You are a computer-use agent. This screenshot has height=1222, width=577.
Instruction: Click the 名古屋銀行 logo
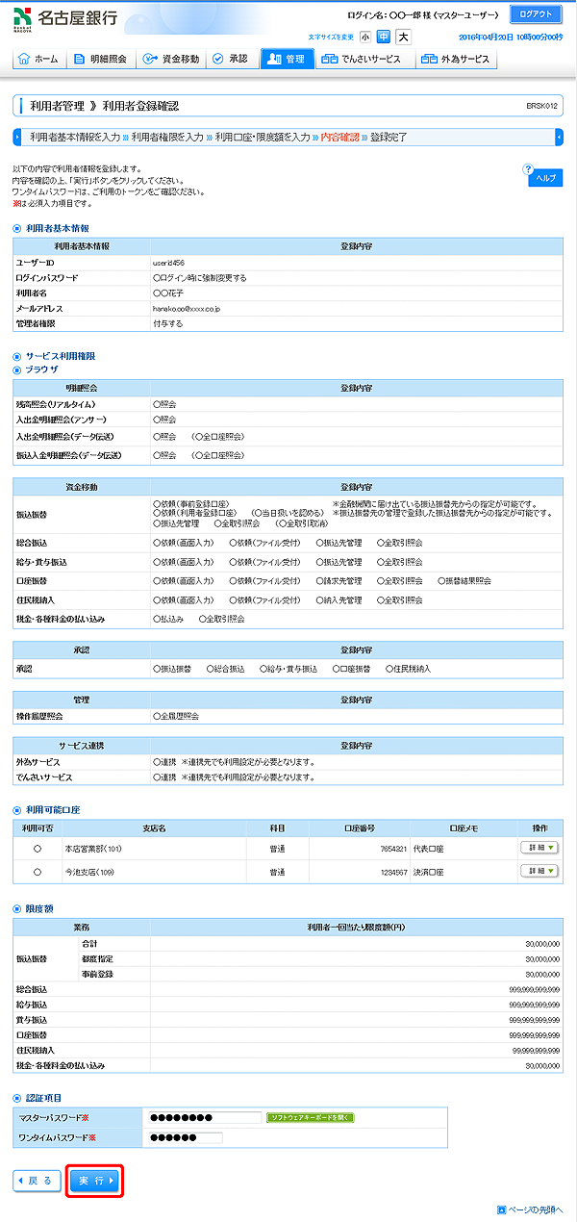tap(65, 19)
